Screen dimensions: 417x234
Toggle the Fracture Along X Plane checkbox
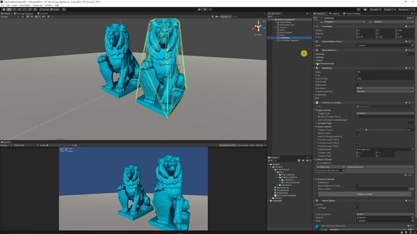(x=358, y=140)
